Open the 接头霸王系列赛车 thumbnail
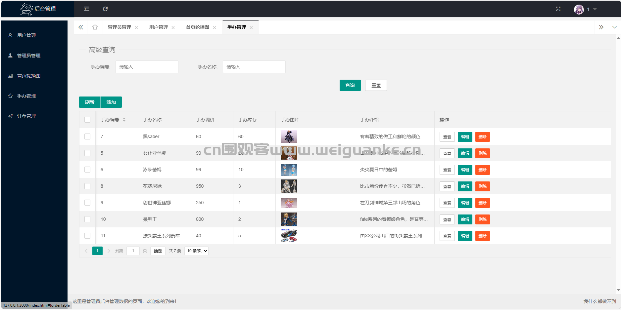This screenshot has width=621, height=310. 289,236
